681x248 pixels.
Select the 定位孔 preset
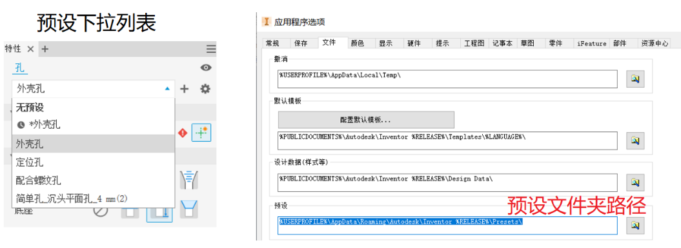[94, 162]
